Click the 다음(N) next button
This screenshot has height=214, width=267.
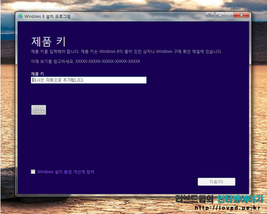tap(216, 182)
